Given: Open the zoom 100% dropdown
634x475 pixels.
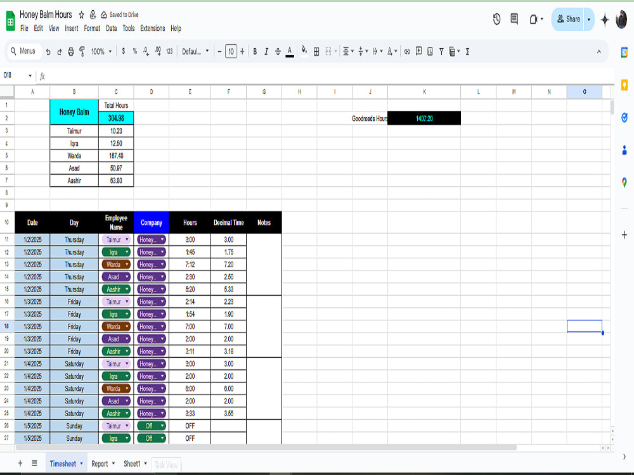Looking at the screenshot, I should pos(101,52).
